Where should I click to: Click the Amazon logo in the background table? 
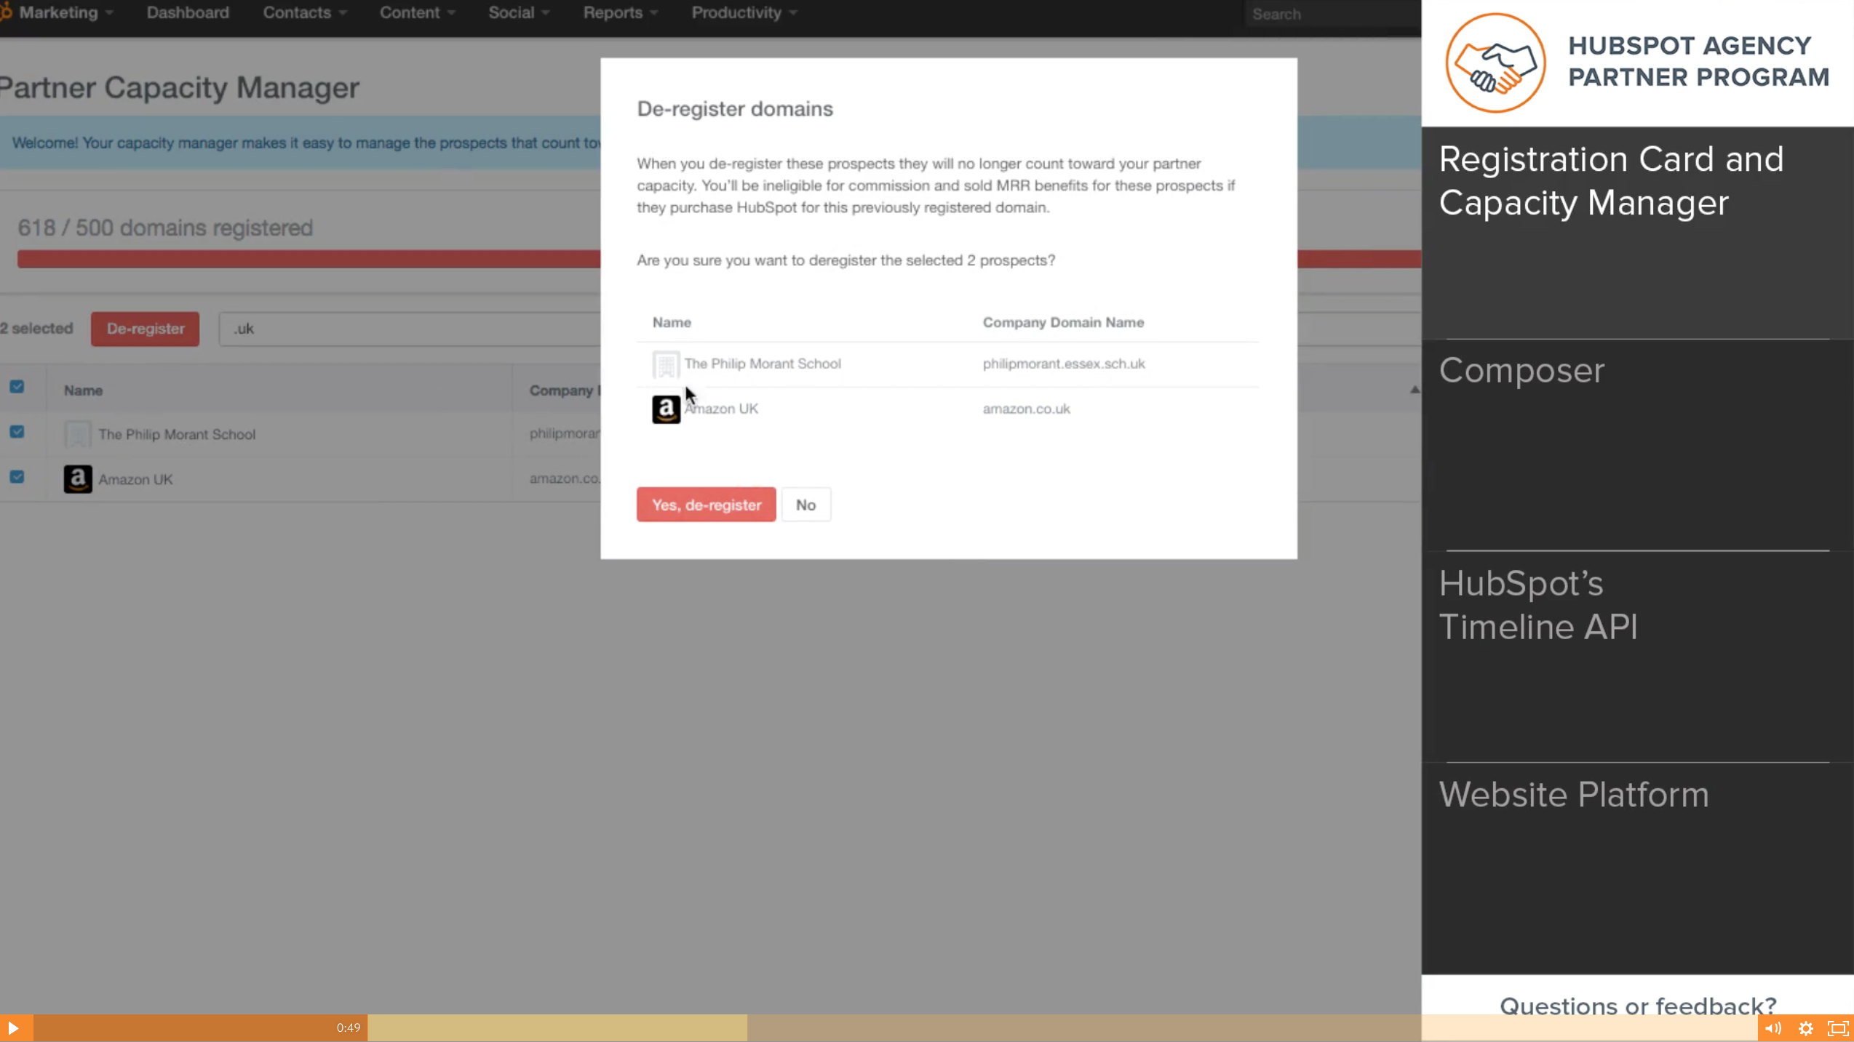(x=78, y=479)
